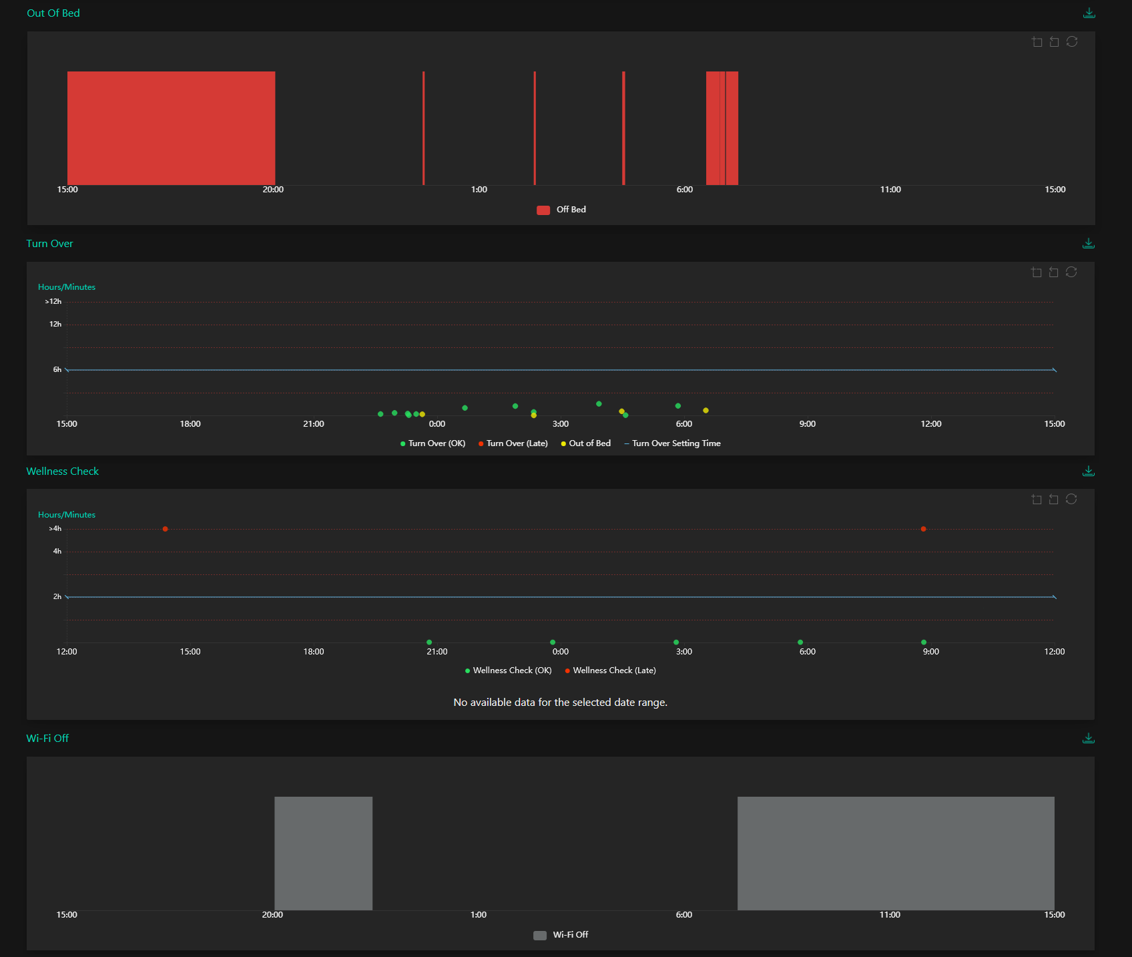Hide the Wellness Check (OK) series
Image resolution: width=1132 pixels, height=957 pixels.
pyautogui.click(x=508, y=671)
